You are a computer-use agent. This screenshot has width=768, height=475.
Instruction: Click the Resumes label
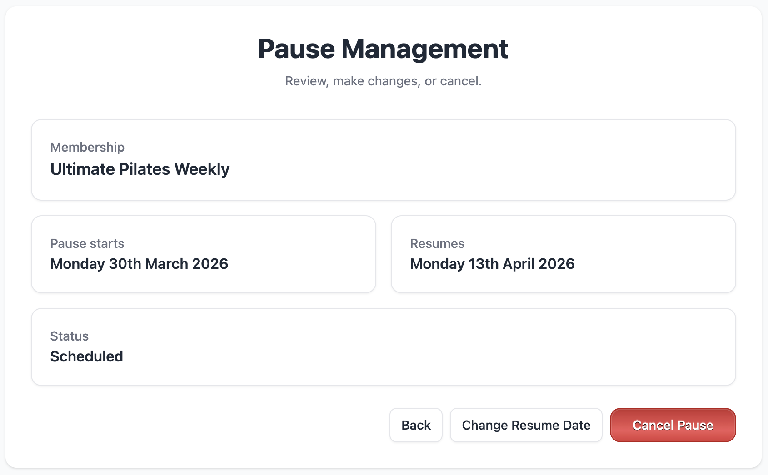click(x=437, y=243)
